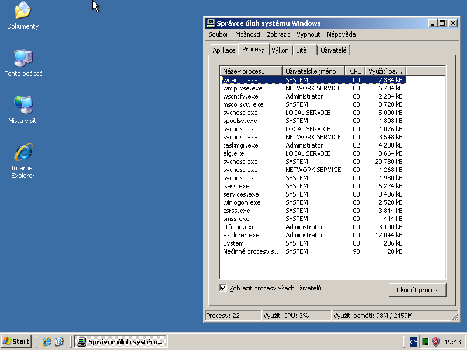This screenshot has height=350, width=467.
Task: Click the Task Manager title bar icon
Action: pos(211,23)
